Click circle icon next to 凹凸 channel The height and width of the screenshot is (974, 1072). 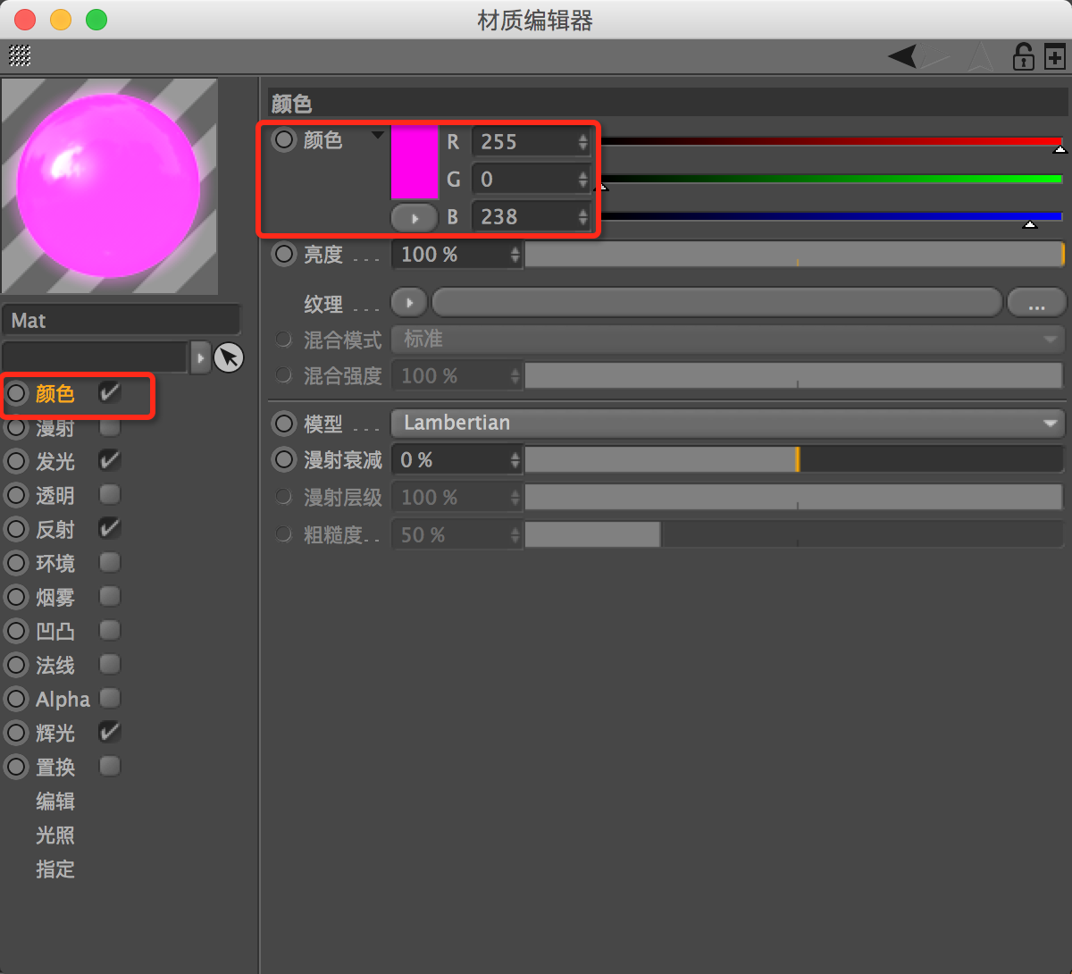17,631
